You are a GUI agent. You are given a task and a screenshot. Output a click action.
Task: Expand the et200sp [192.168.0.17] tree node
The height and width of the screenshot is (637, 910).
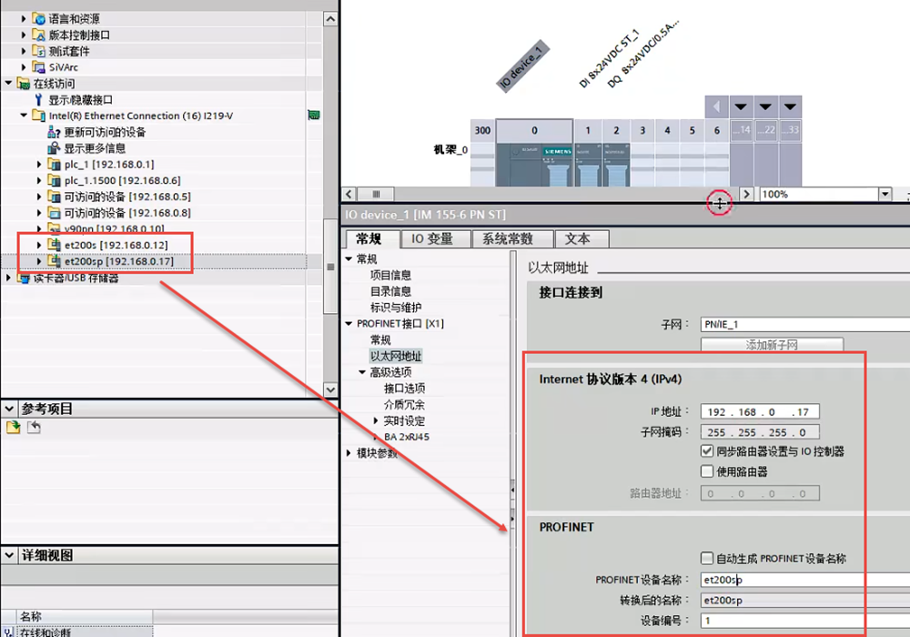(x=39, y=261)
